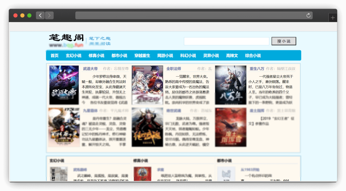
Task: Open the 首页 navigation tab
Action: pyautogui.click(x=54, y=56)
